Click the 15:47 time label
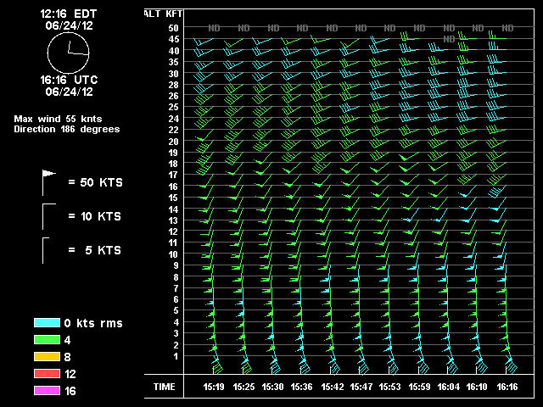Image resolution: width=543 pixels, height=407 pixels. pyautogui.click(x=361, y=387)
